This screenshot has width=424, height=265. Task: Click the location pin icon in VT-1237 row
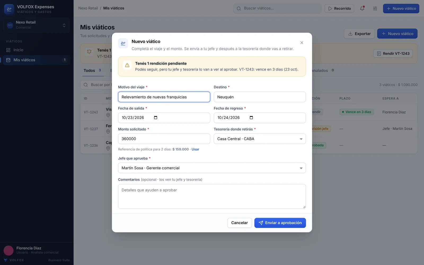pos(108,132)
